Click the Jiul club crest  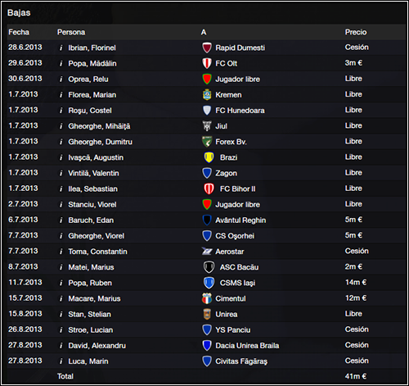click(x=207, y=126)
